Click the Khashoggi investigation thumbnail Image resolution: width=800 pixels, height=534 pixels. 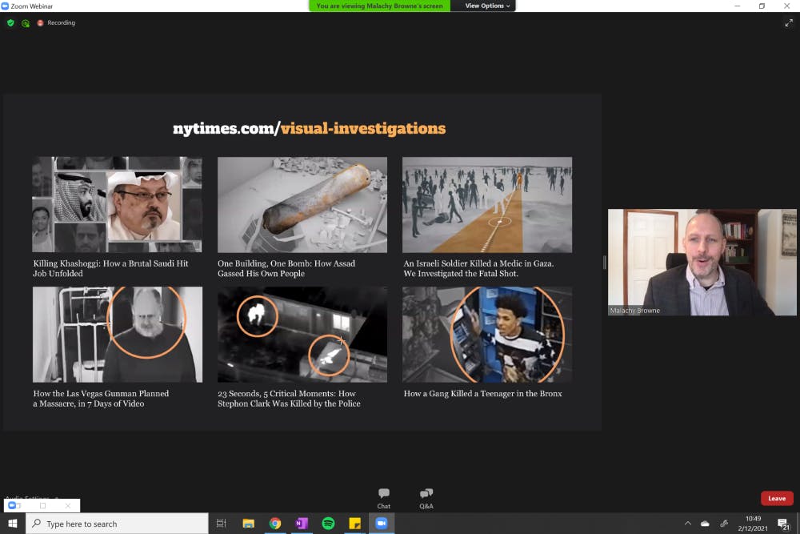(117, 205)
